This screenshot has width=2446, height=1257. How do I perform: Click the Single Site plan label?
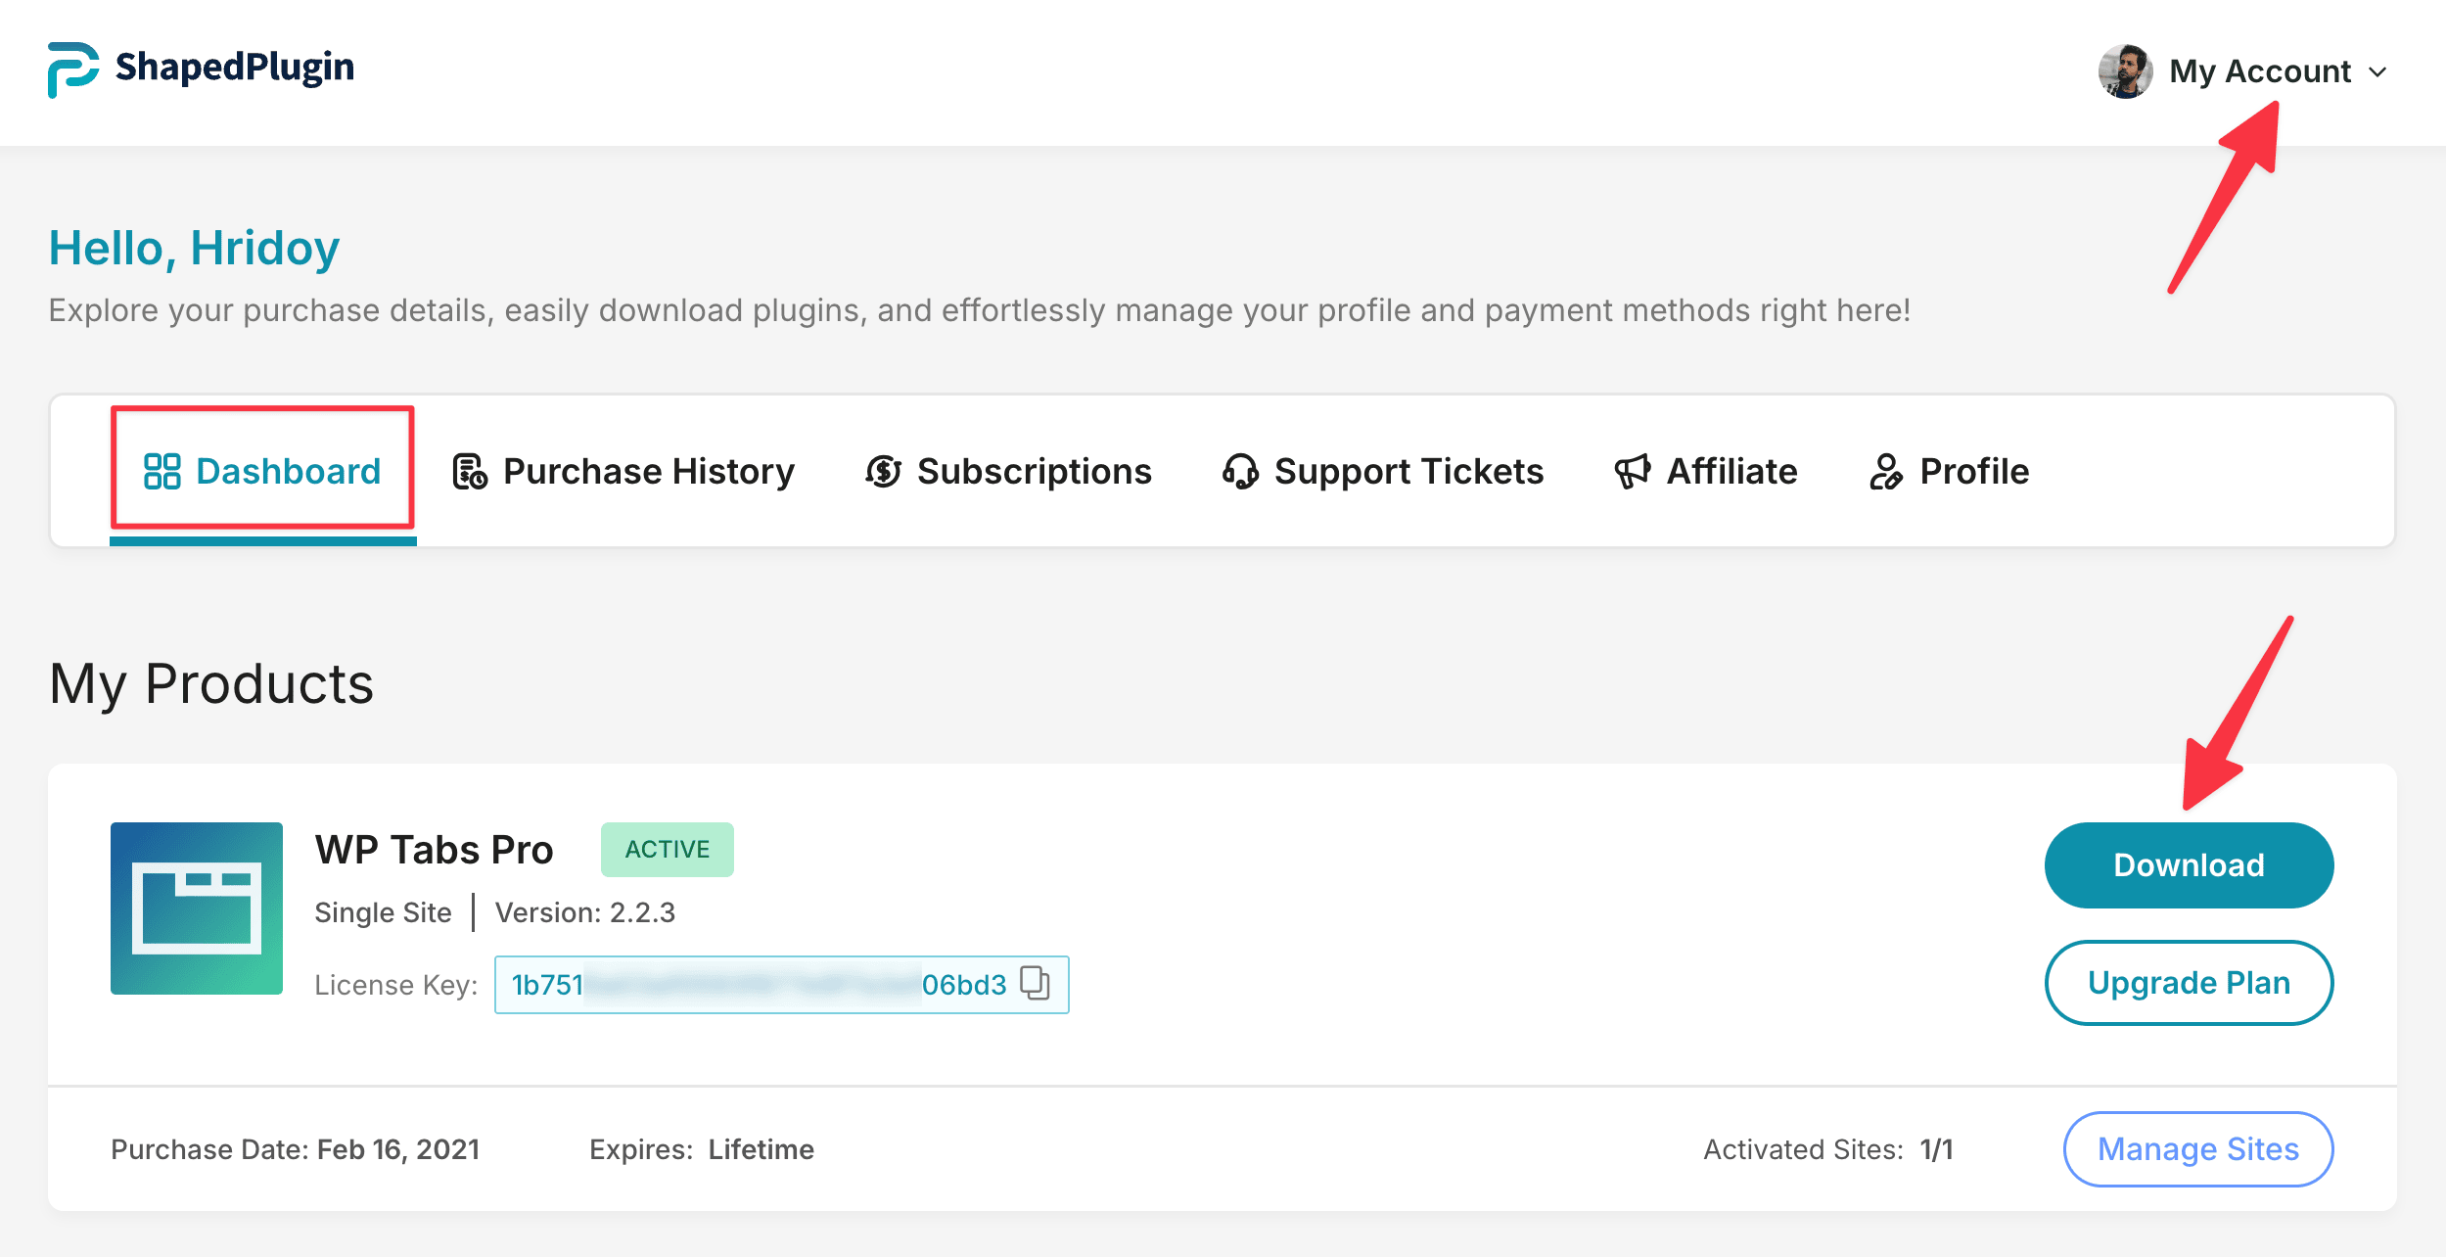383,912
